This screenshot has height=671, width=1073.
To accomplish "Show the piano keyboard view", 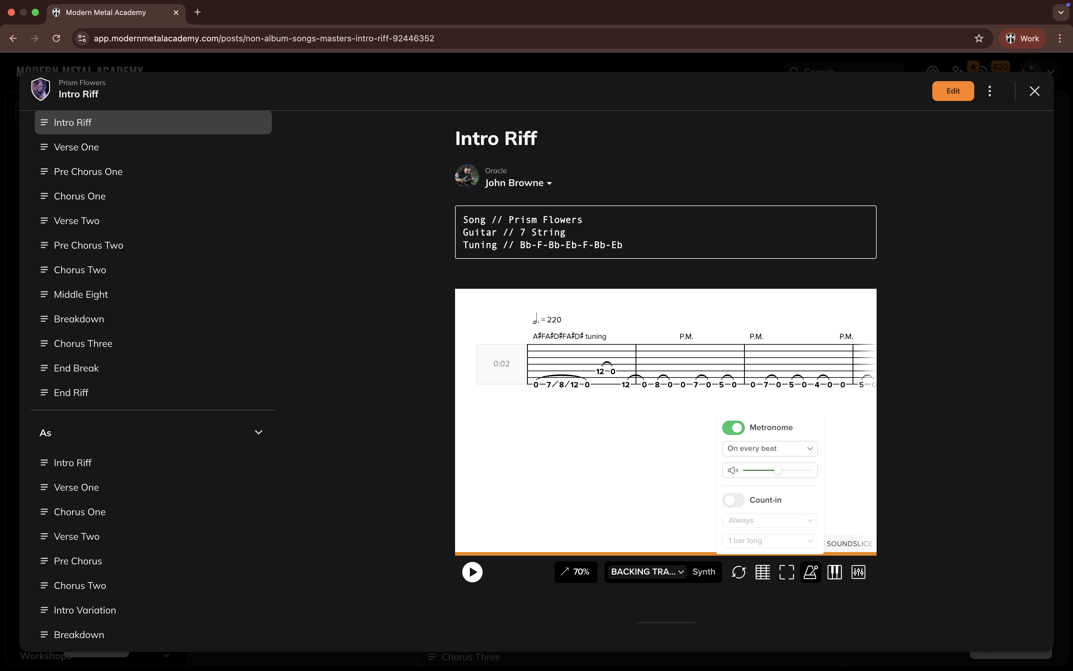I will coord(834,572).
